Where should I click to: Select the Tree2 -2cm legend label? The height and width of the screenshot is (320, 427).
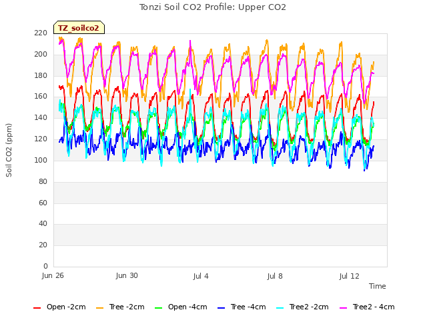[x=309, y=307]
